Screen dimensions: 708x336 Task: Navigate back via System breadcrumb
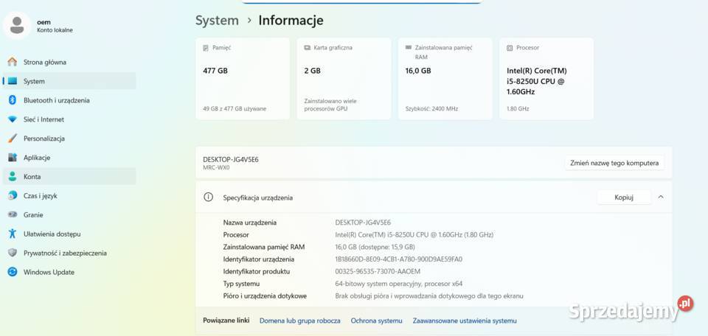pyautogui.click(x=217, y=21)
